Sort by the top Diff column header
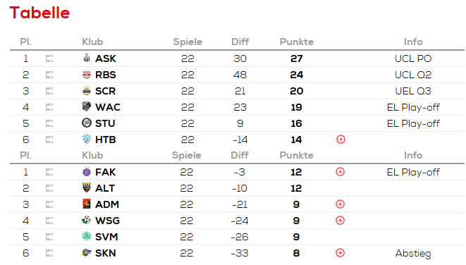The image size is (466, 265). point(240,42)
